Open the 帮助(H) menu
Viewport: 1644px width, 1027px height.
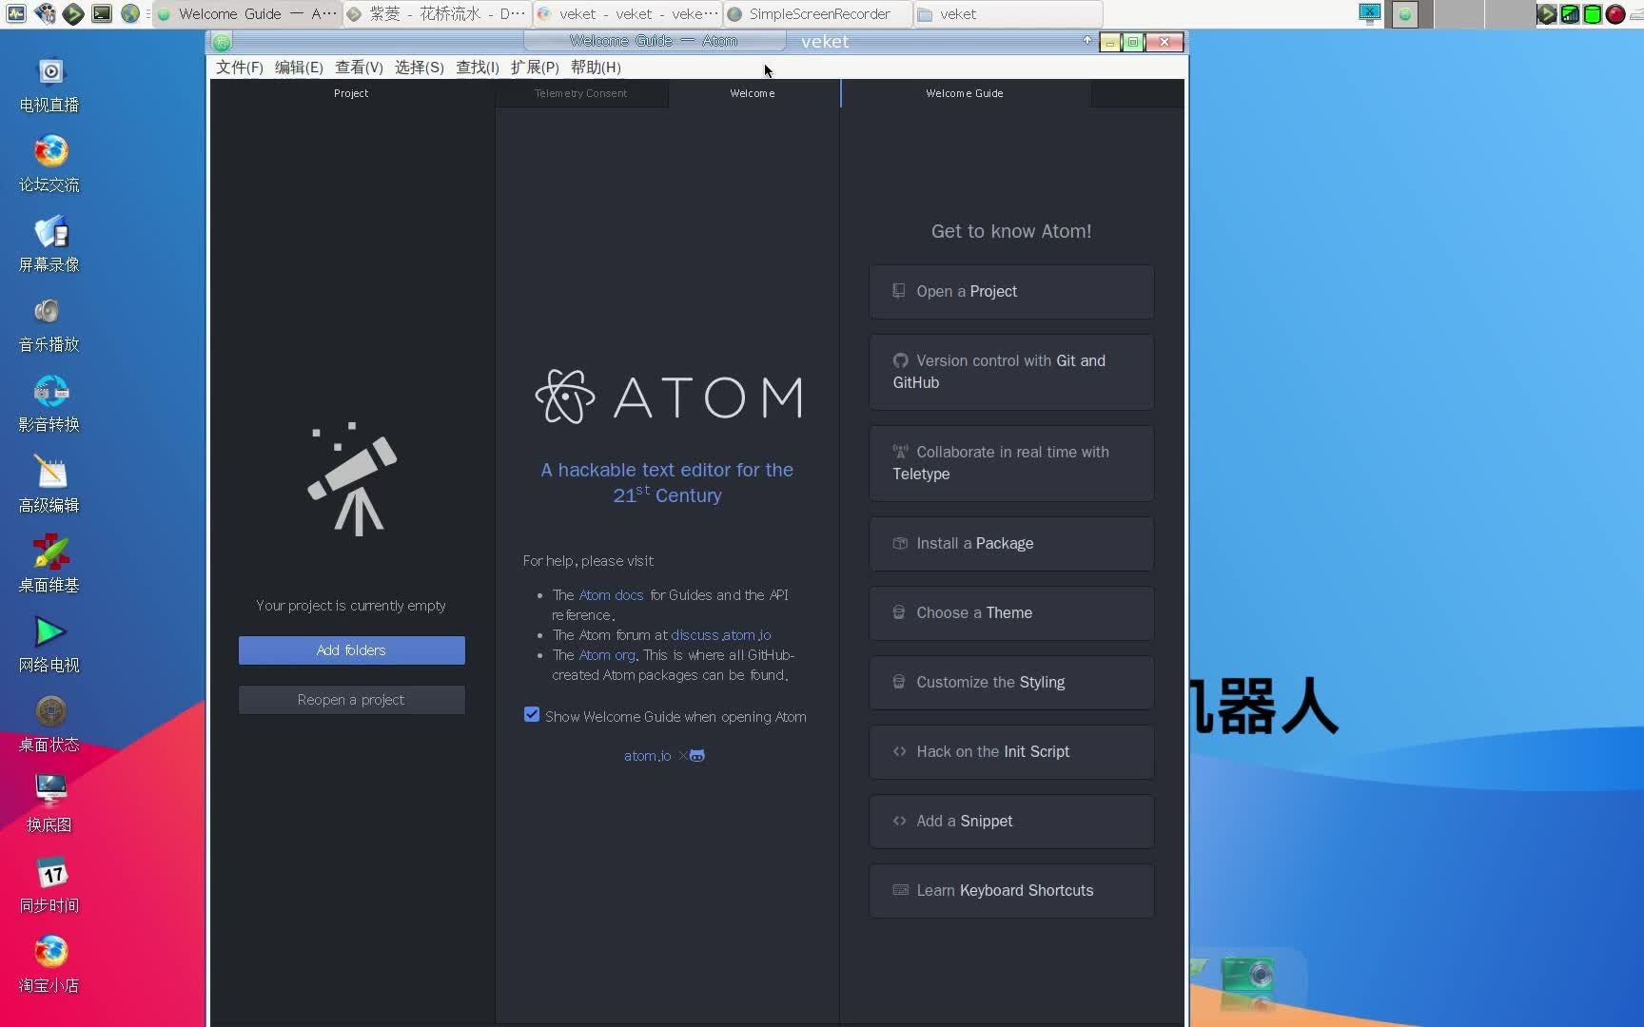[x=596, y=68]
